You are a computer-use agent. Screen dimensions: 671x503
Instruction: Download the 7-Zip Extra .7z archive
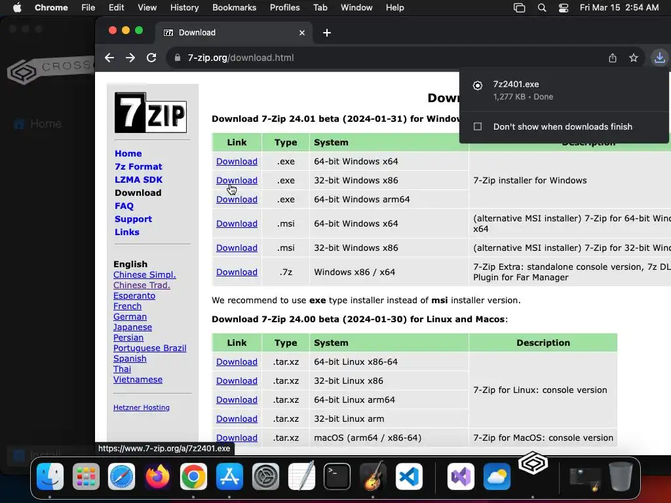[x=237, y=272]
